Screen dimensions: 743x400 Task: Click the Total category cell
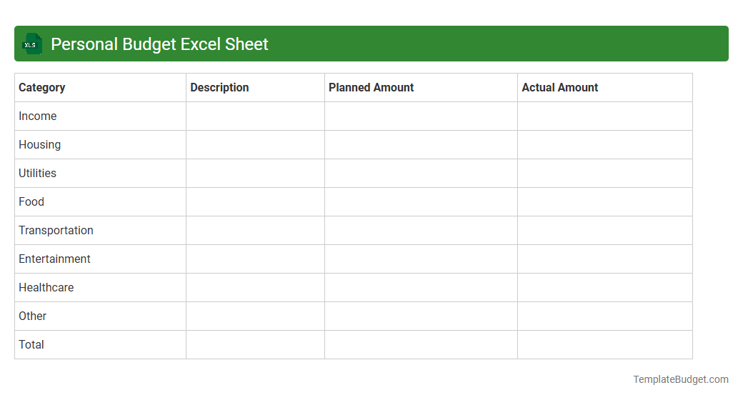[x=101, y=344]
